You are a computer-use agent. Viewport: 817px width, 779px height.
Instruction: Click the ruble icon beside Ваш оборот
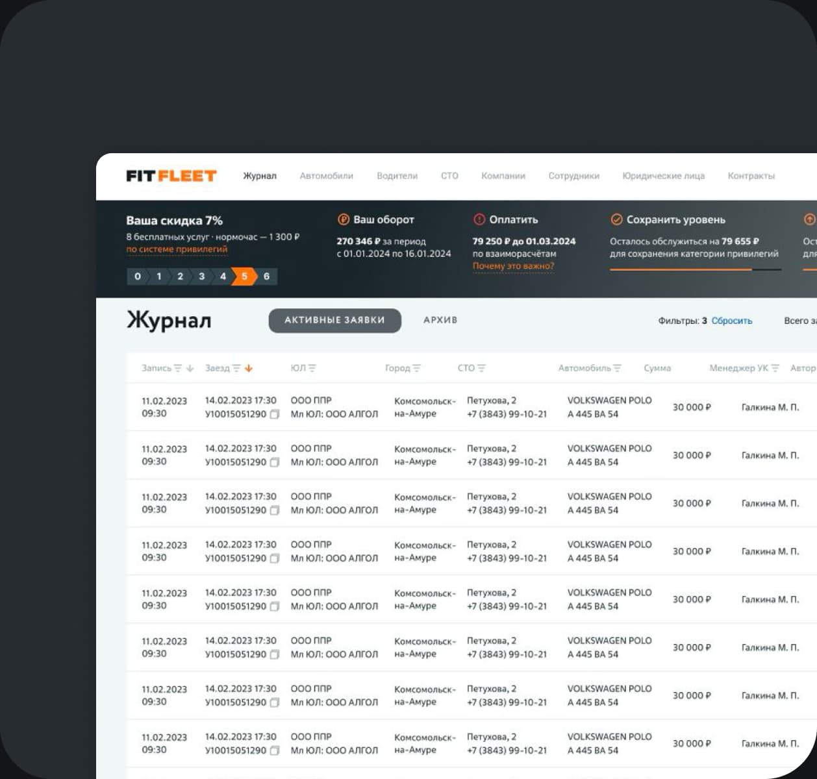[344, 219]
